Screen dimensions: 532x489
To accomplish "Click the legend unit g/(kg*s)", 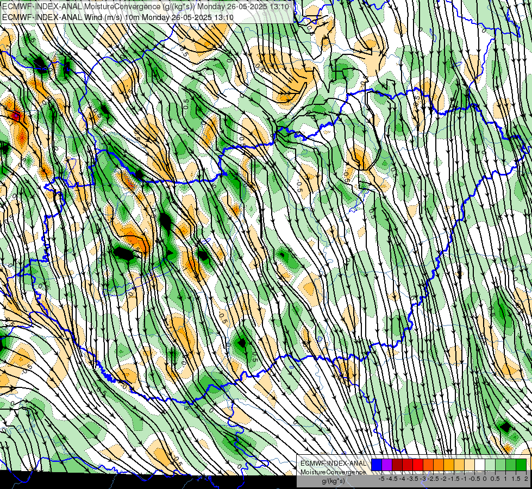I will click(x=333, y=481).
